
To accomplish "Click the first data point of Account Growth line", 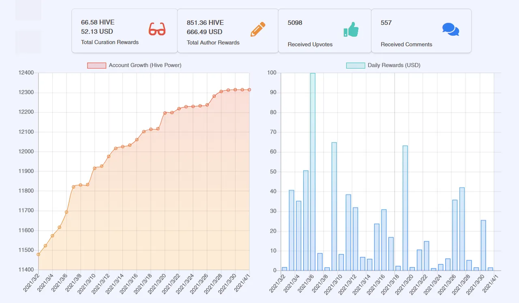I will [38, 254].
